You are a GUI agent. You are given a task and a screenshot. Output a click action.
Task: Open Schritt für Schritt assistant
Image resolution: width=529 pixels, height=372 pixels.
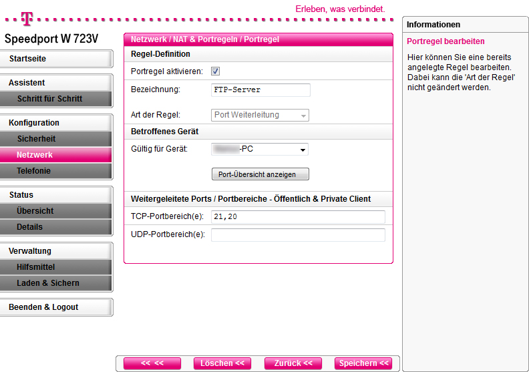[56, 99]
